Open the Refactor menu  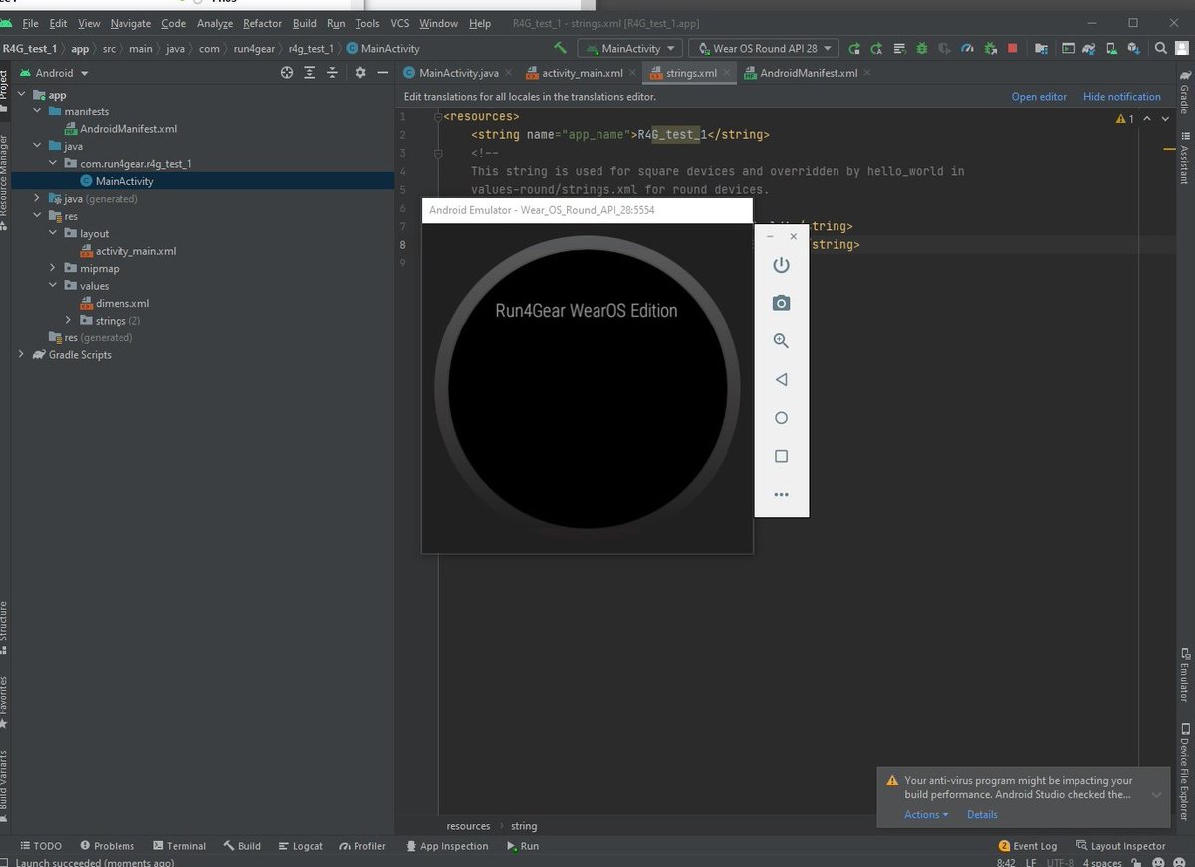(x=262, y=23)
